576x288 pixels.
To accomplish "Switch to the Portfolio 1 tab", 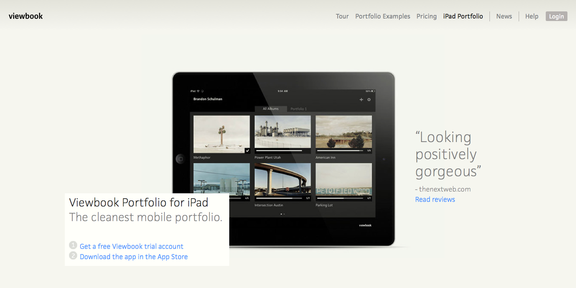I will (x=298, y=109).
